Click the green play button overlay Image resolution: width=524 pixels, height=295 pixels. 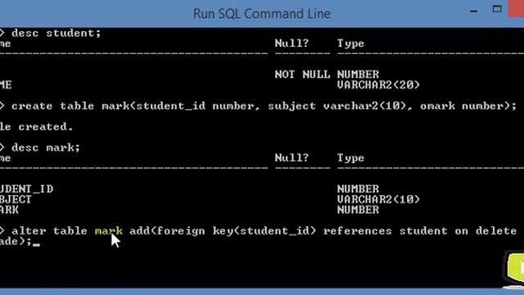tap(516, 268)
